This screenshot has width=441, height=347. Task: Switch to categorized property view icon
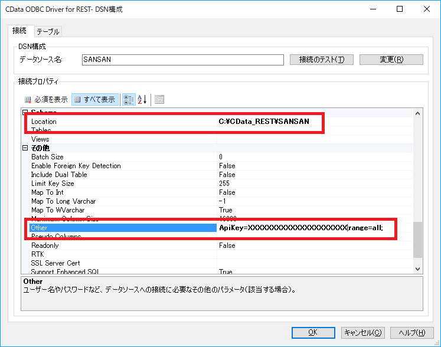pos(129,100)
